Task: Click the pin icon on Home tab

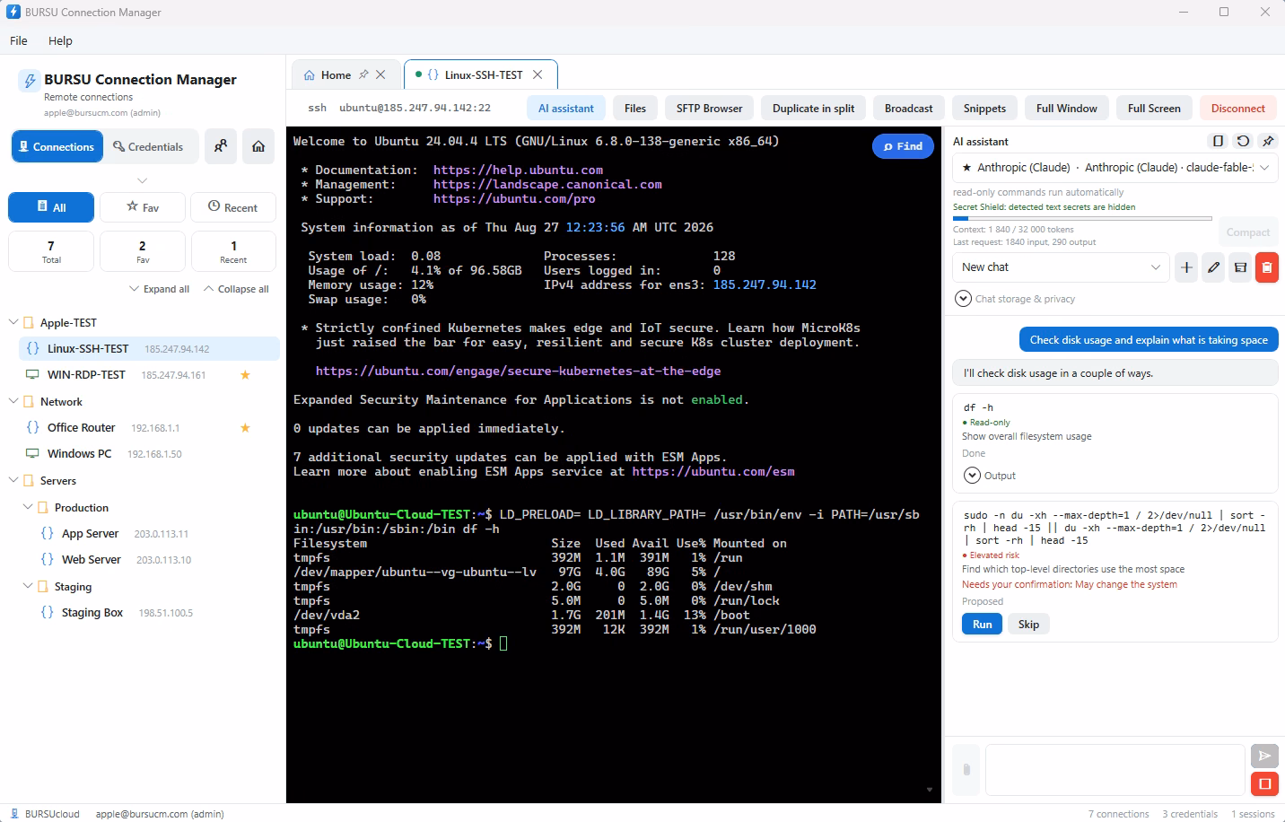Action: (363, 74)
